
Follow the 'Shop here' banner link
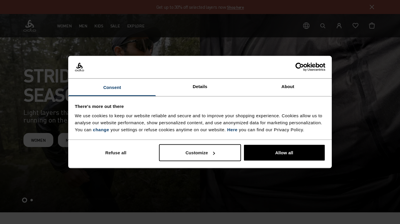(235, 7)
